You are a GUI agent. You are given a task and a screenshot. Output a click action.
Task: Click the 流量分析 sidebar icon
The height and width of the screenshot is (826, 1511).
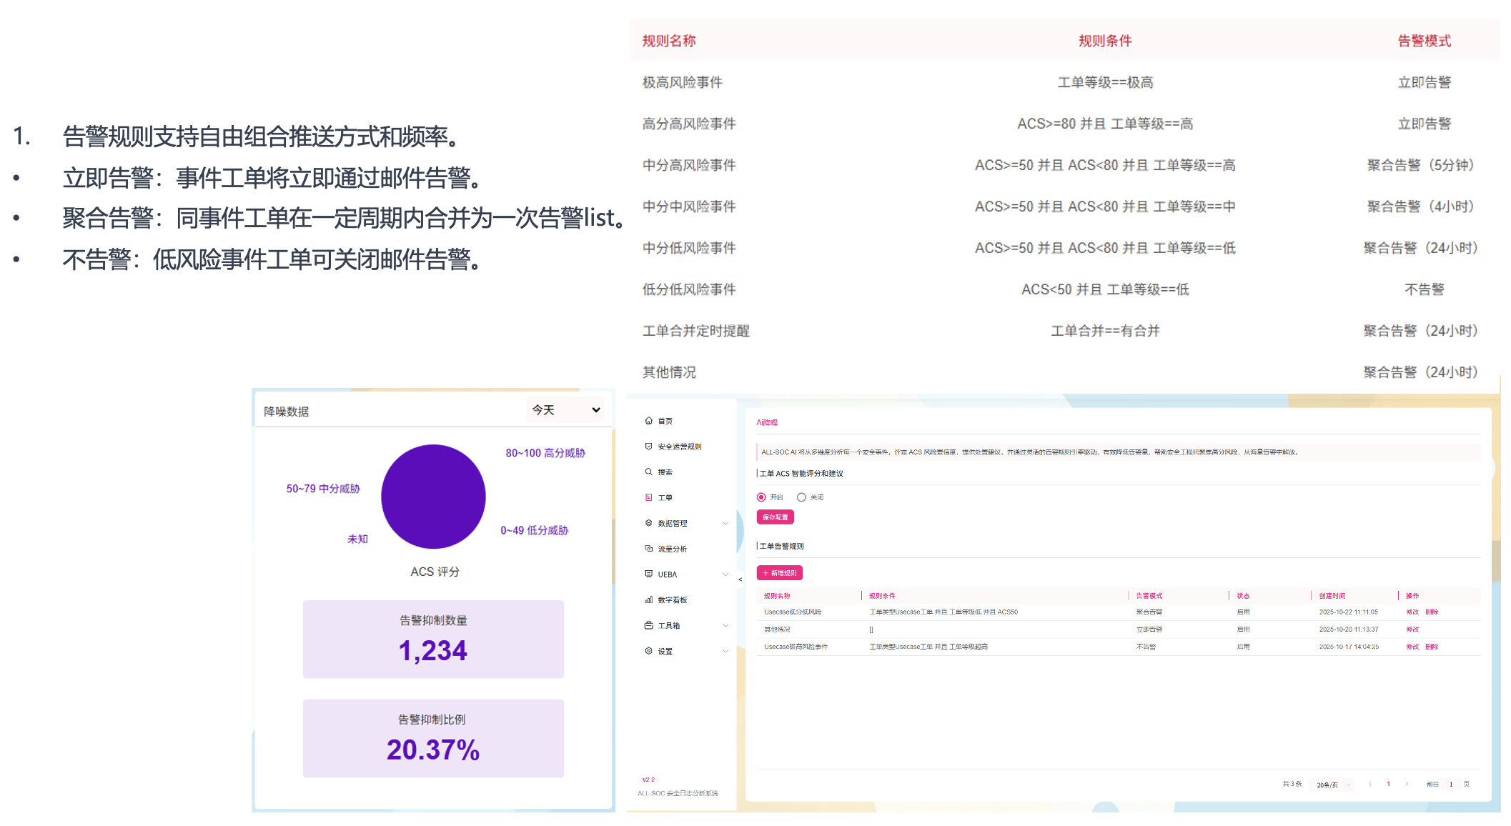(x=648, y=549)
